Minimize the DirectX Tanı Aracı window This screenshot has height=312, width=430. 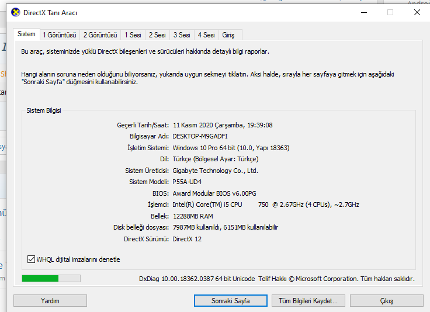pyautogui.click(x=364, y=13)
